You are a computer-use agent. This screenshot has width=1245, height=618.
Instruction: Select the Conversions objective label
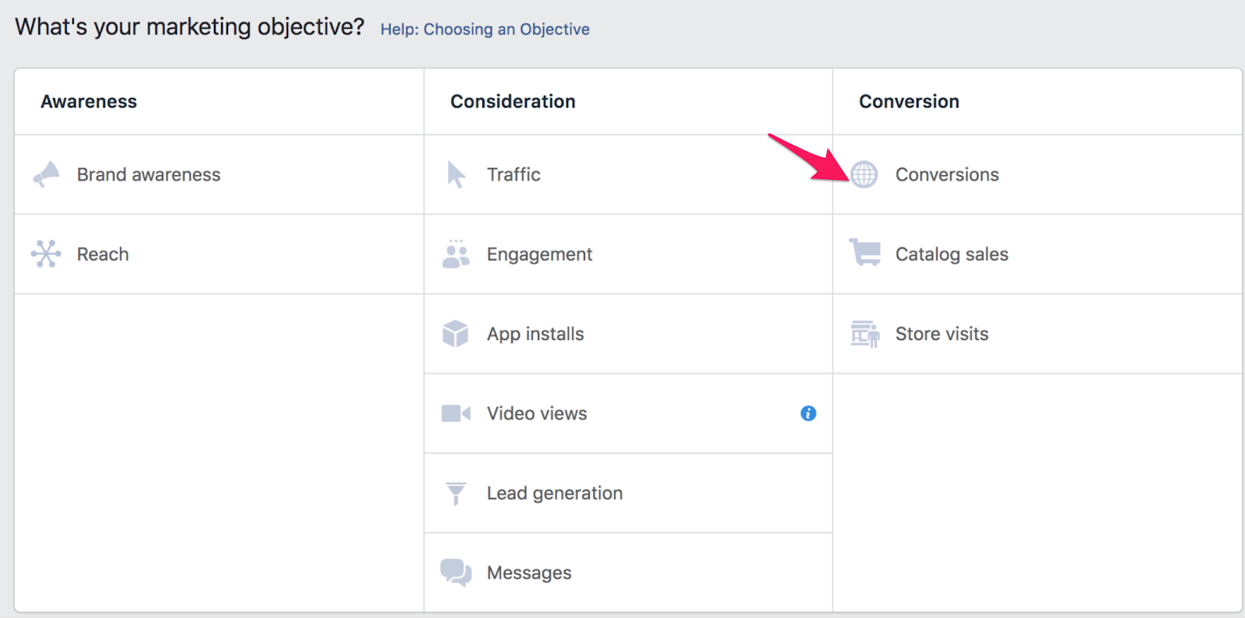pyautogui.click(x=947, y=174)
